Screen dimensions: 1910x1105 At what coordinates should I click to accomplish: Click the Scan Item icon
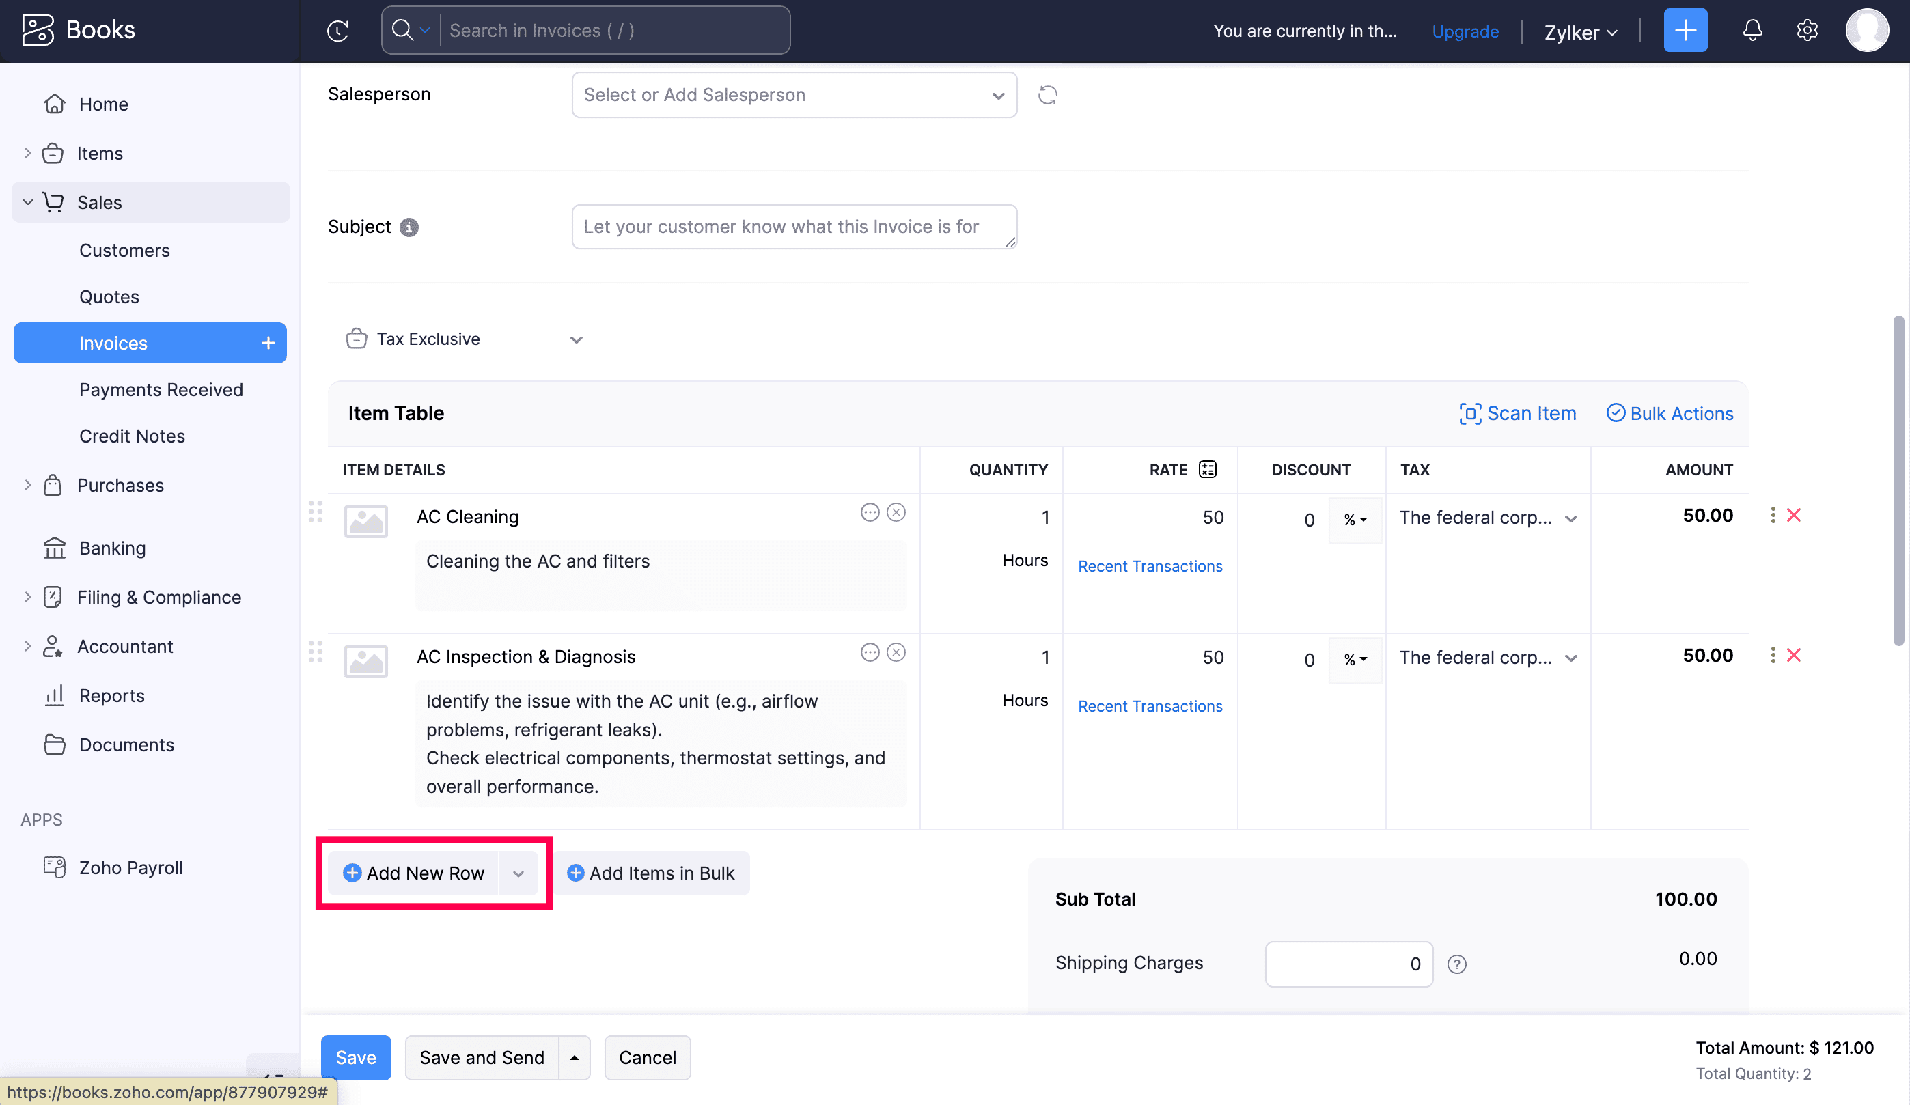[x=1469, y=413]
